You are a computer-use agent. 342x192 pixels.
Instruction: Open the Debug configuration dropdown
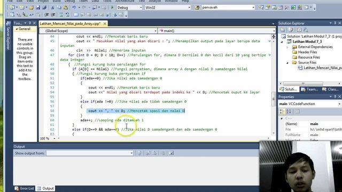coord(141,7)
